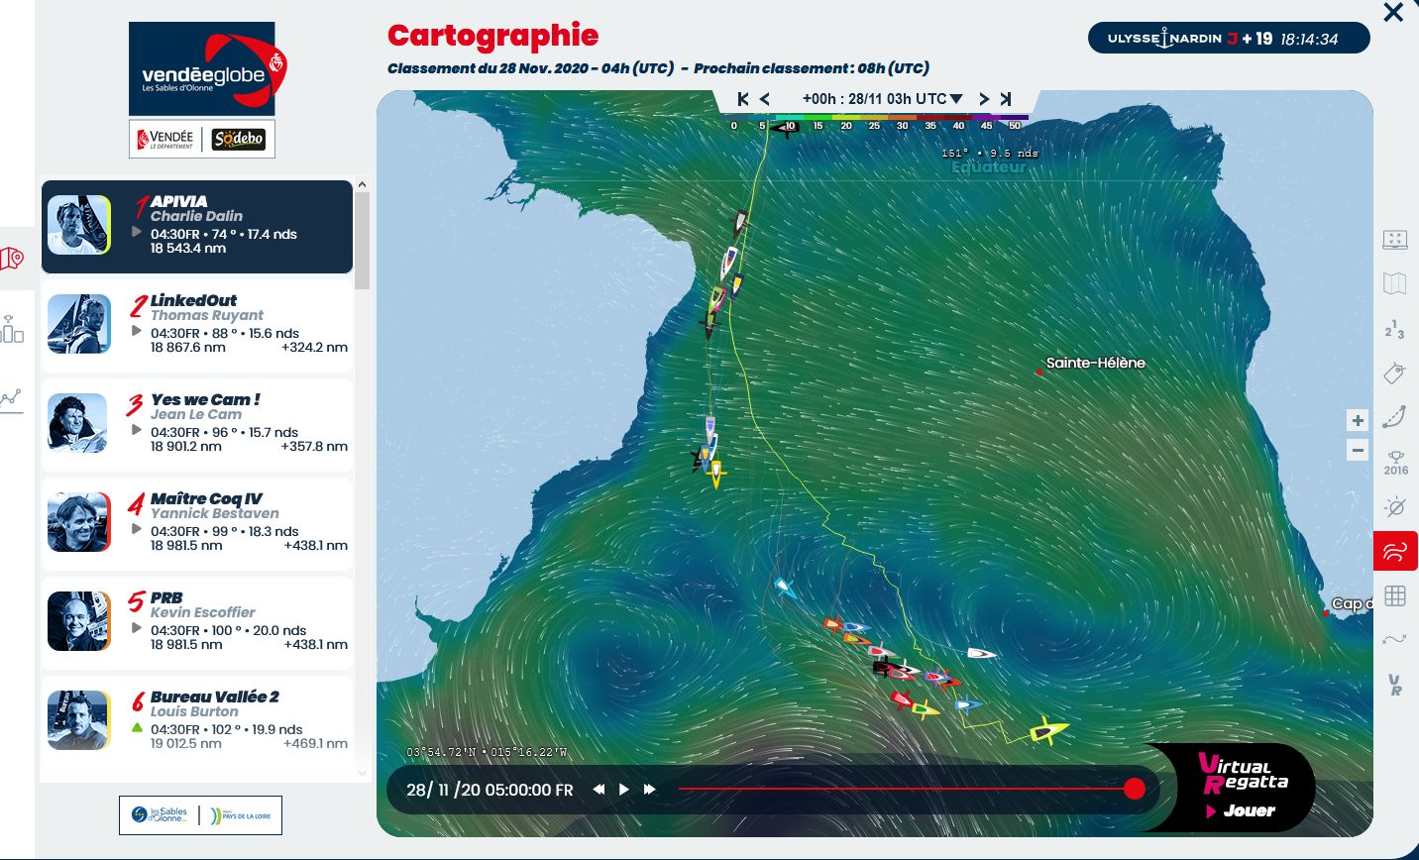
Task: Close the Cartographie panel with X
Action: 1393,12
